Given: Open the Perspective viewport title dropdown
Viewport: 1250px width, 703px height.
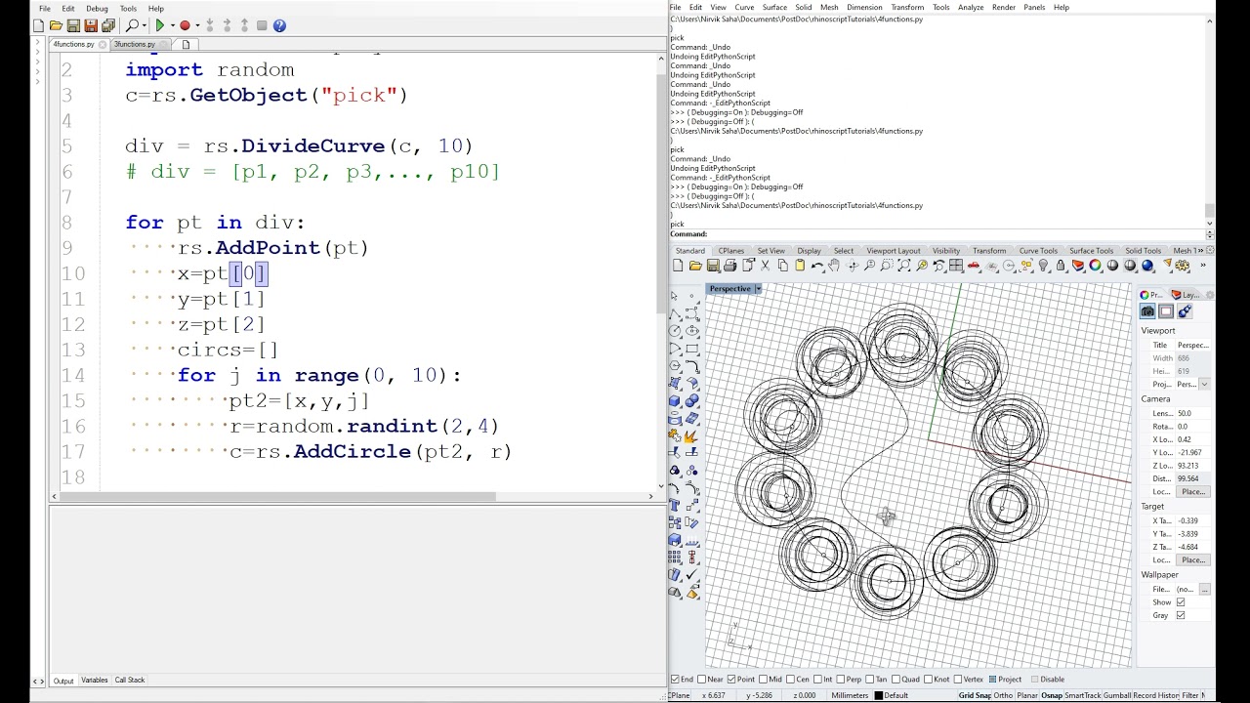Looking at the screenshot, I should 757,289.
